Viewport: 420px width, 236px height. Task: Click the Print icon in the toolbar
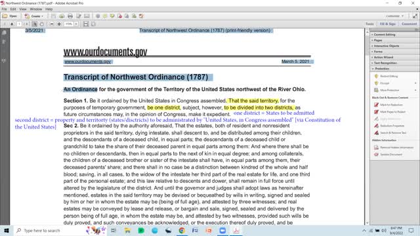point(70,16)
